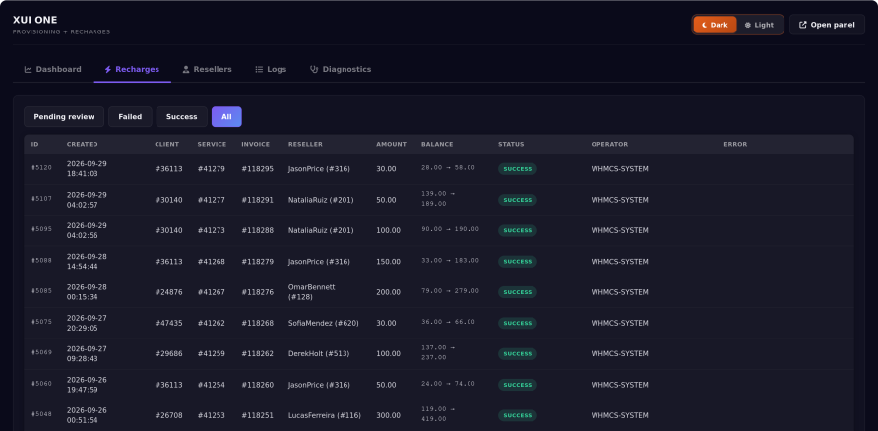Click recharge ID #5048
This screenshot has width=878, height=431.
coord(41,415)
